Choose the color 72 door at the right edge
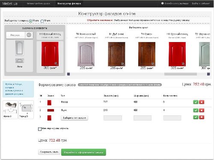 pos(205,54)
